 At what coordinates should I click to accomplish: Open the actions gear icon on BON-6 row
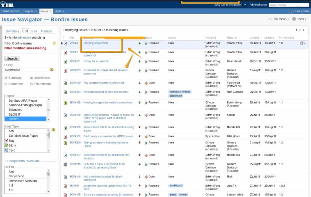pos(302,43)
